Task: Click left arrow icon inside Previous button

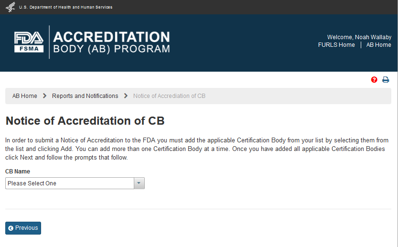Action: (11, 228)
